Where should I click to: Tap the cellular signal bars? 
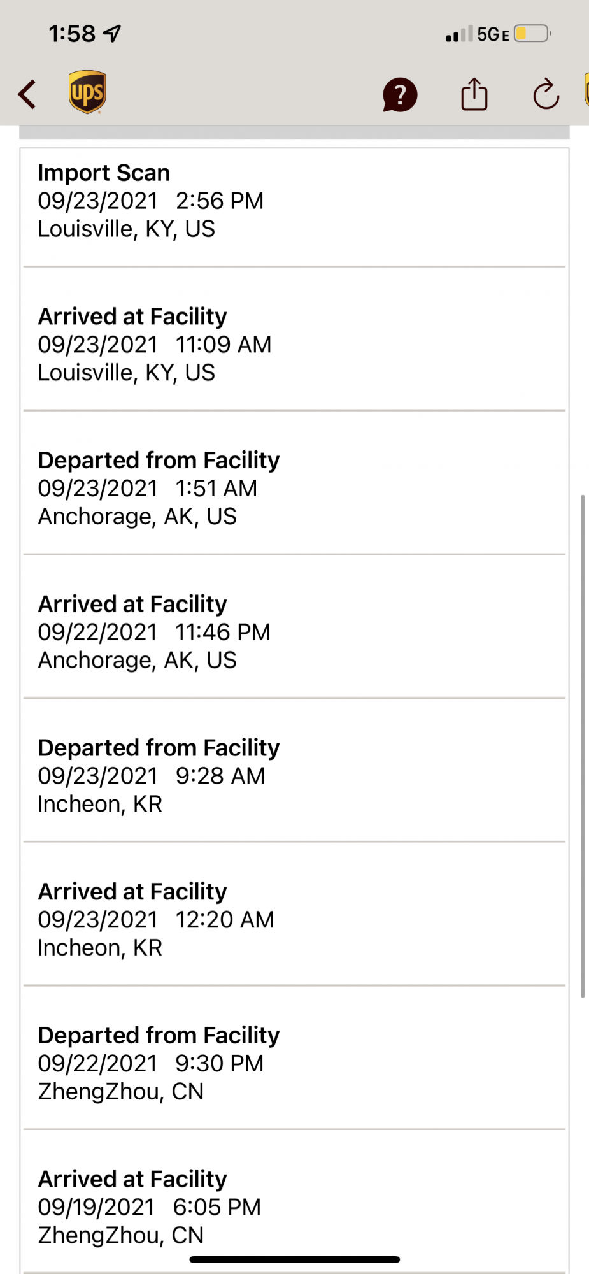(459, 34)
